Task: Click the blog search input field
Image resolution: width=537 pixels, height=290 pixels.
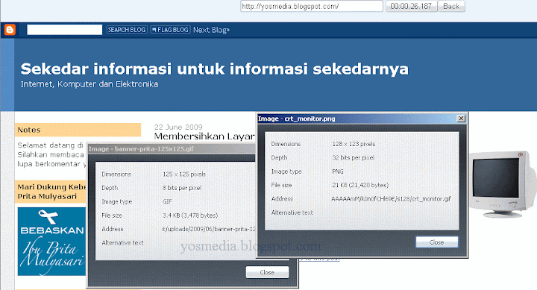Action: (64, 30)
